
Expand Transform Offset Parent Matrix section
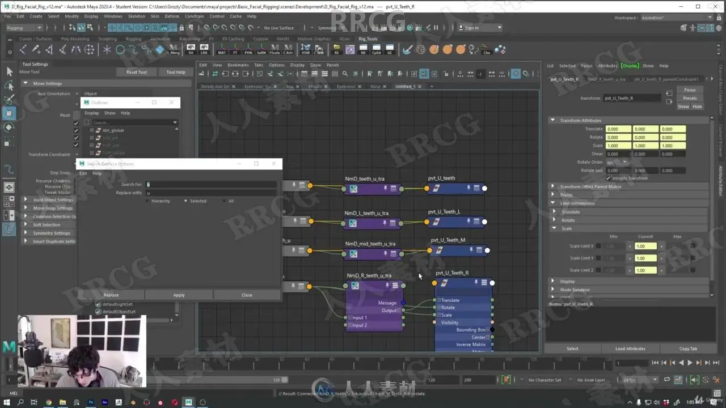coord(553,186)
